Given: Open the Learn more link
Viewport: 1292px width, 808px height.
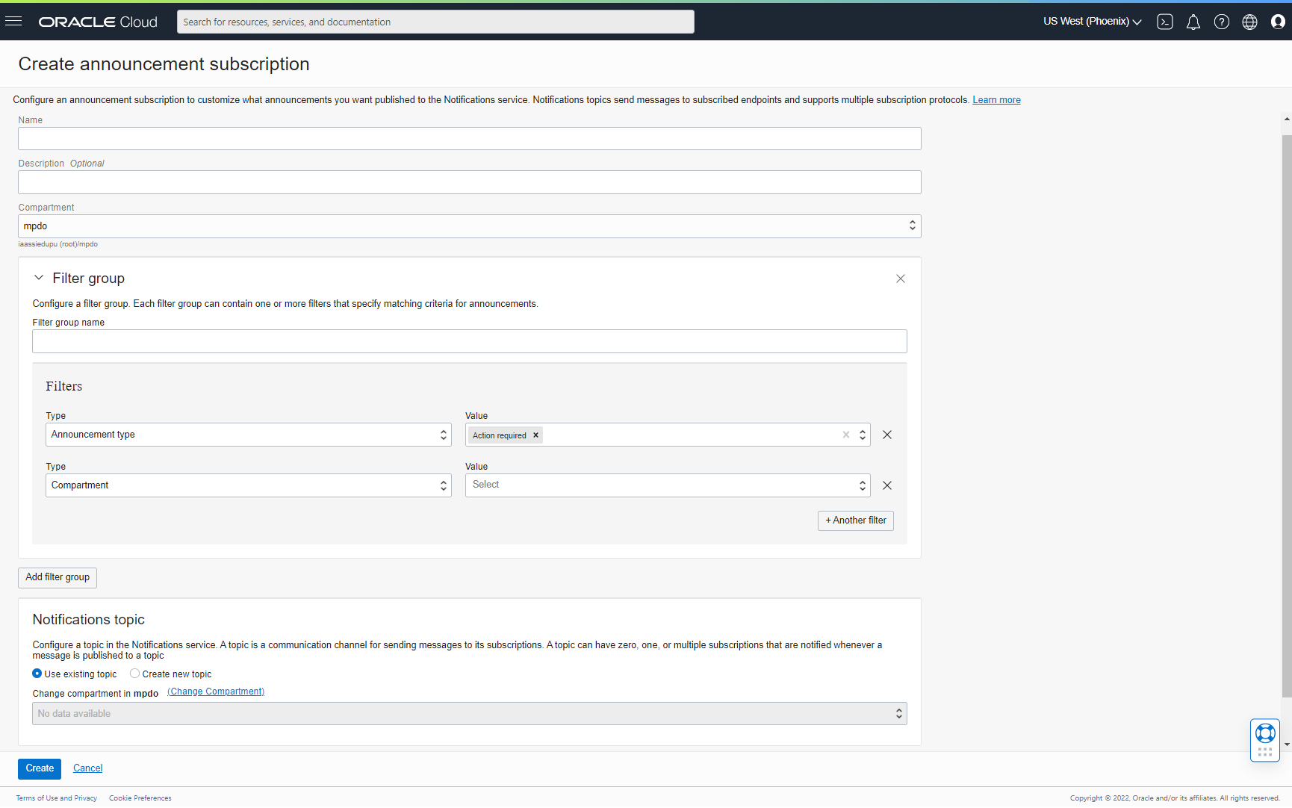Looking at the screenshot, I should 996,99.
